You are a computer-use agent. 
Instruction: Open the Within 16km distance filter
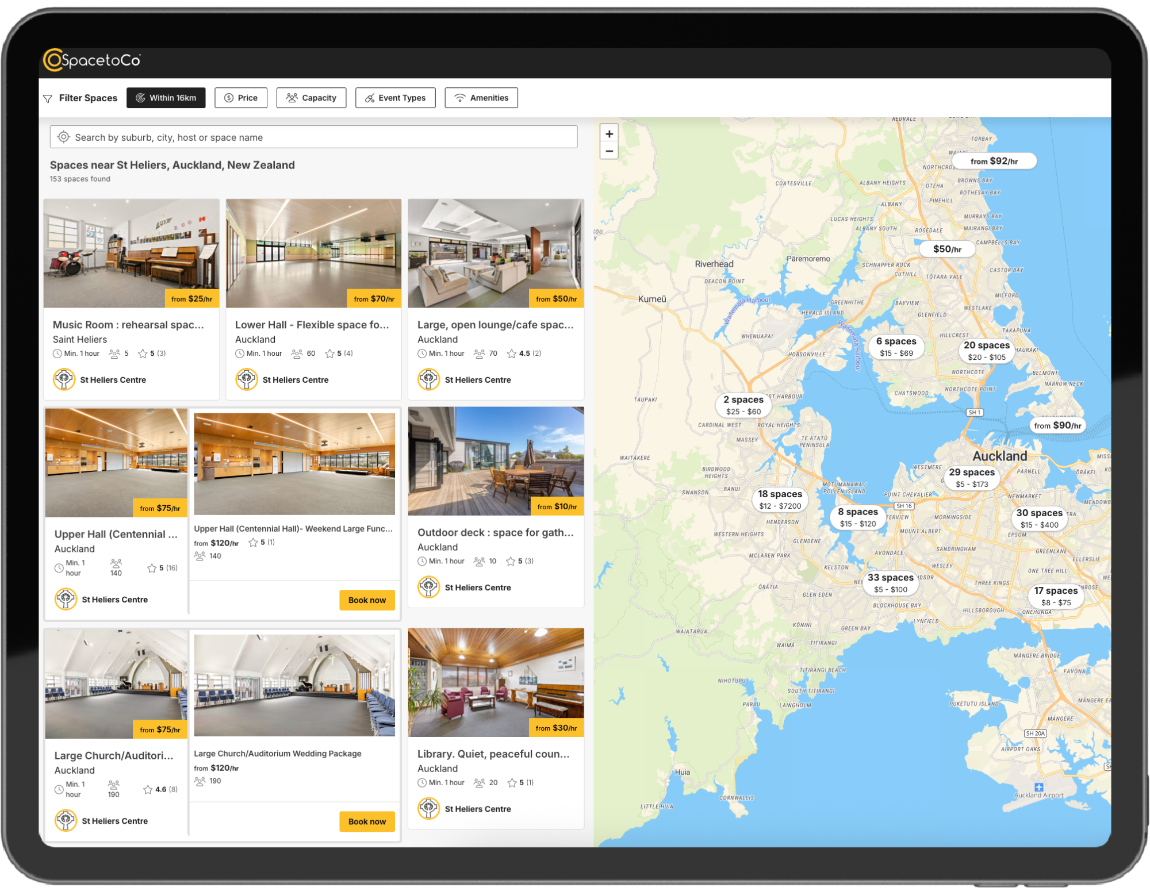[x=166, y=98]
